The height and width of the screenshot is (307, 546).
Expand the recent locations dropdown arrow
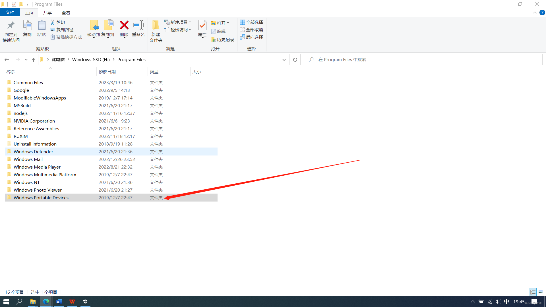pyautogui.click(x=26, y=60)
